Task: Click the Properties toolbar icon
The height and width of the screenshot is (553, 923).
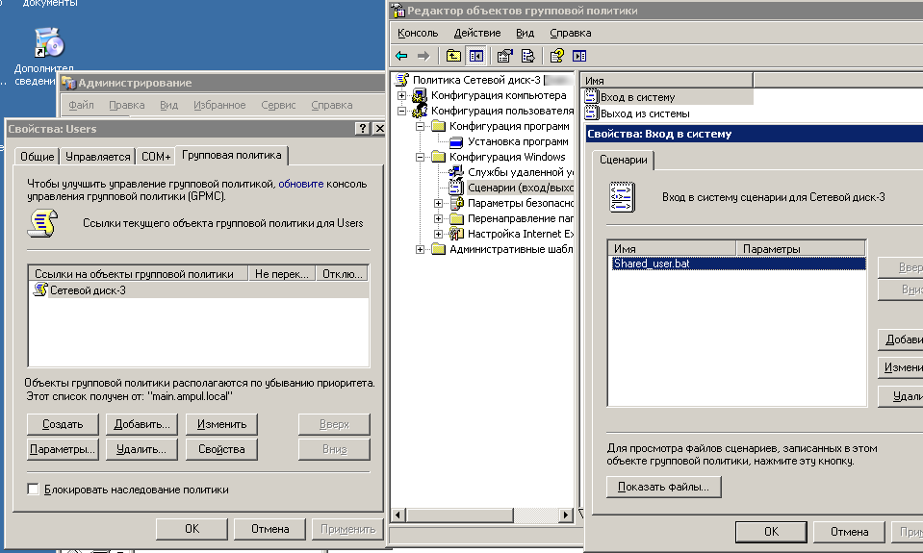Action: (504, 56)
